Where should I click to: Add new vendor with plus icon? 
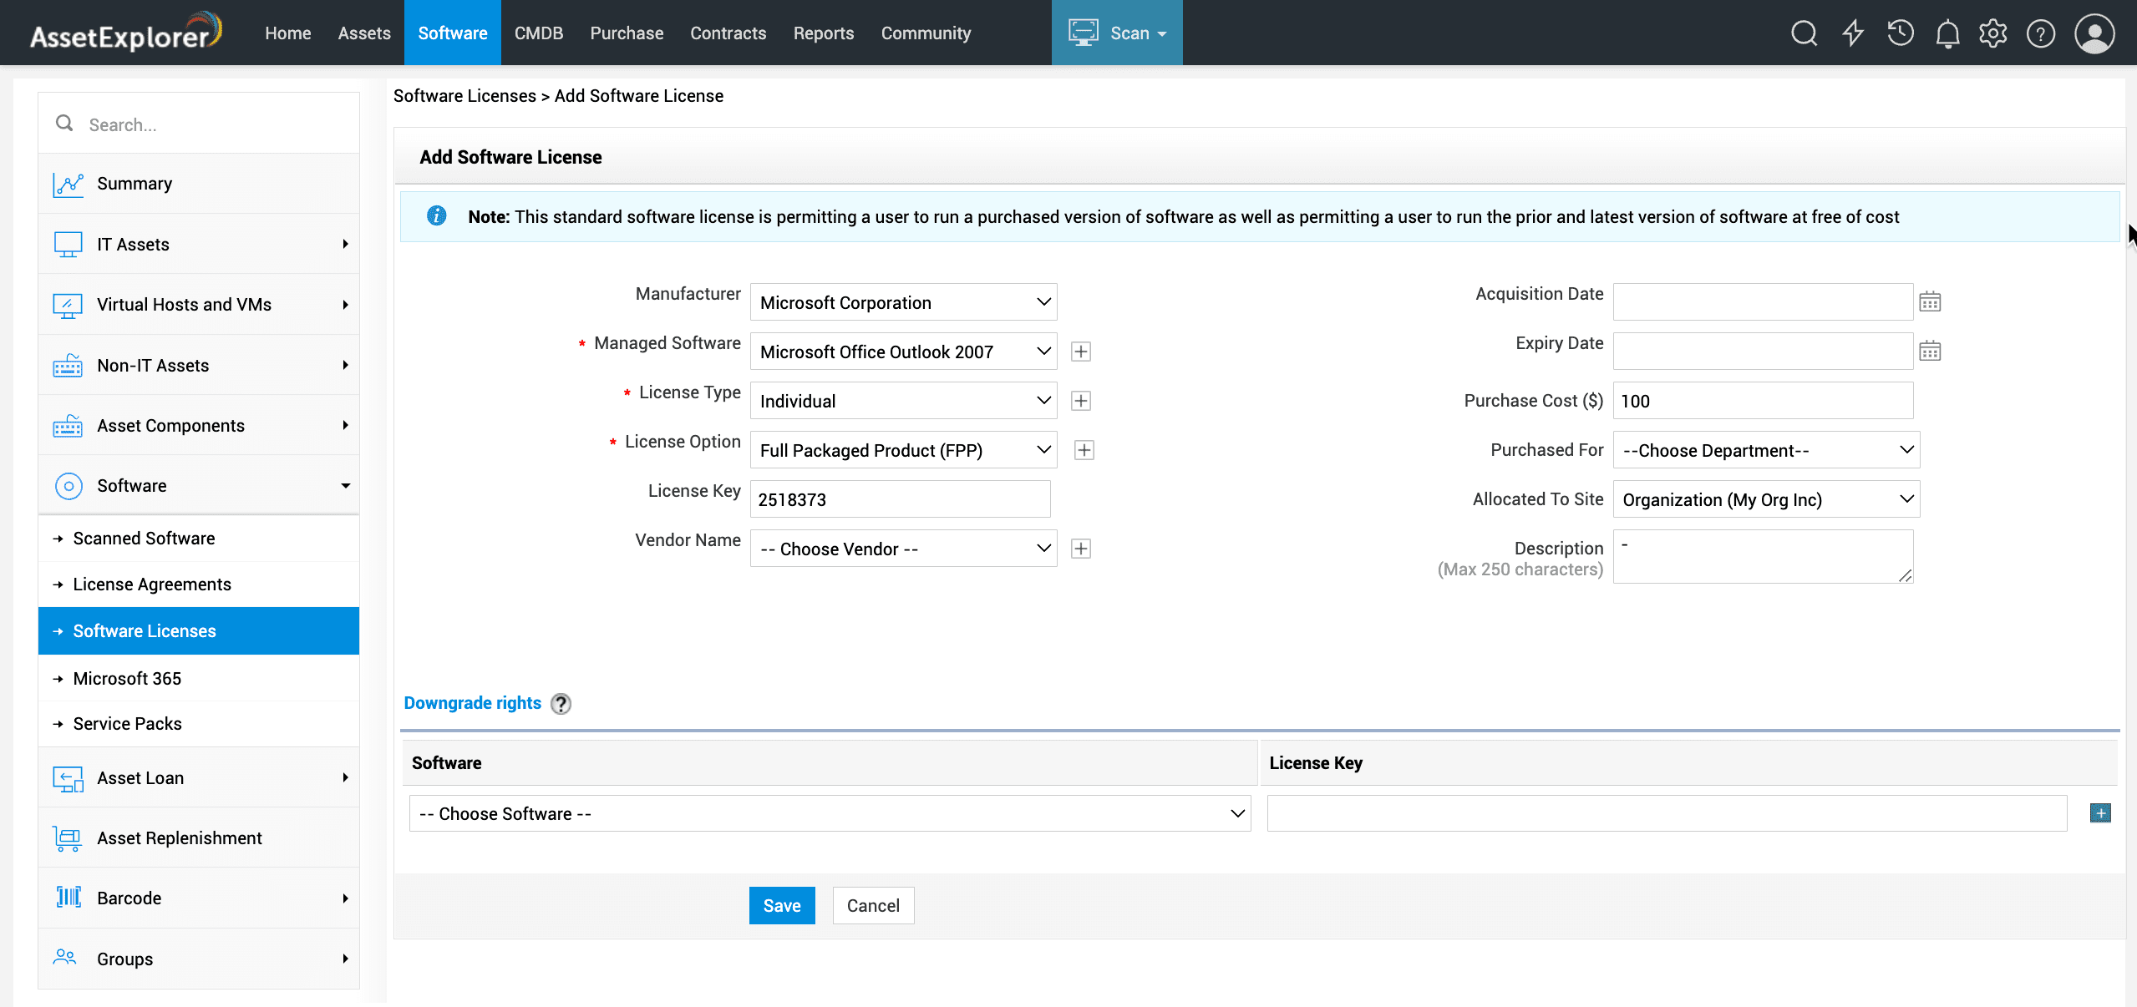pyautogui.click(x=1080, y=549)
